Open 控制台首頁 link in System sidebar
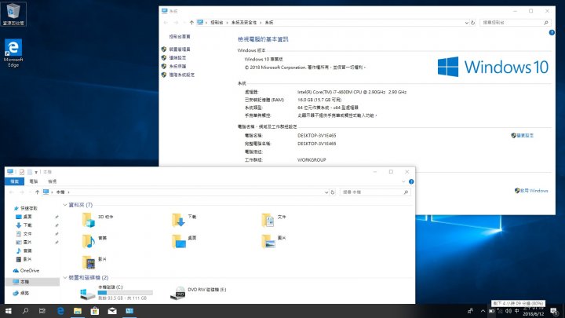The width and height of the screenshot is (565, 318). 180,36
